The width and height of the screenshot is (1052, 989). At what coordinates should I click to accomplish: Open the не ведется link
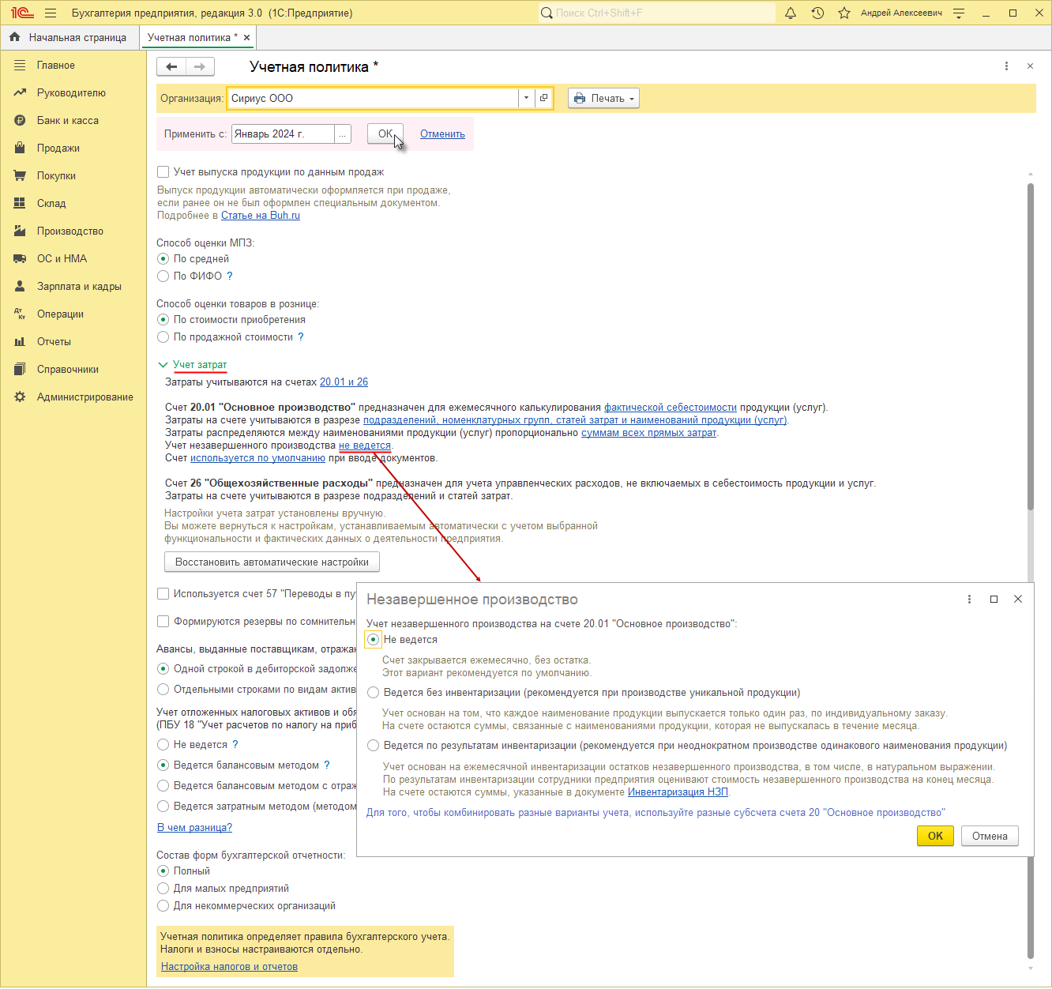point(365,445)
